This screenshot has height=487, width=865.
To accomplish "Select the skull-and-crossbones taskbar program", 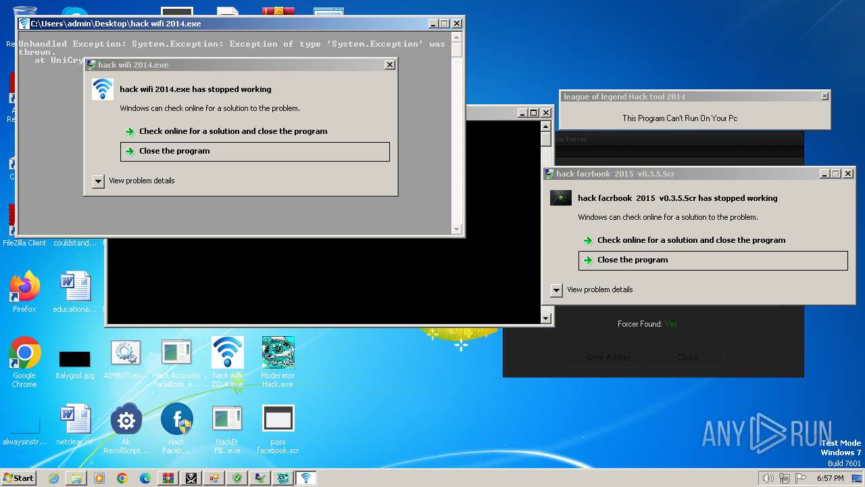I will (x=191, y=478).
